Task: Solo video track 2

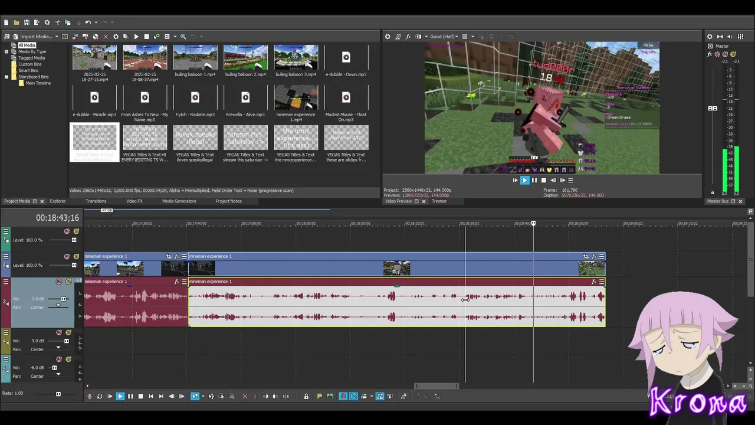Action: click(x=76, y=257)
